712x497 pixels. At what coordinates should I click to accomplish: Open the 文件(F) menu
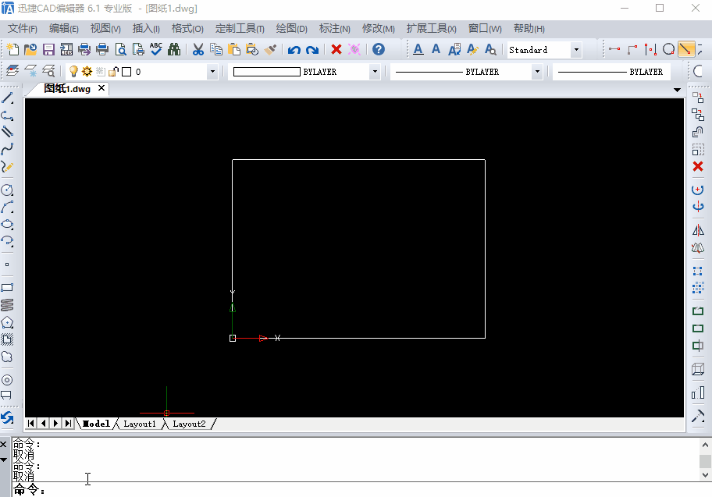pyautogui.click(x=22, y=29)
